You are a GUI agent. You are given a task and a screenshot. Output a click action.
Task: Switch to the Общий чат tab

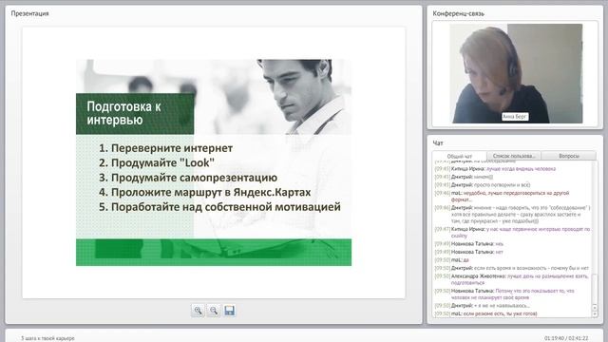tap(460, 156)
